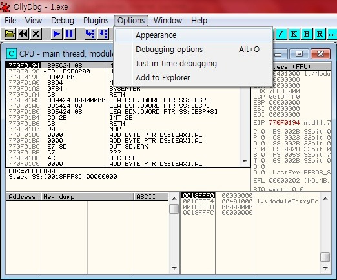
Task: Open Run trace window dots icon
Action: tap(332, 34)
